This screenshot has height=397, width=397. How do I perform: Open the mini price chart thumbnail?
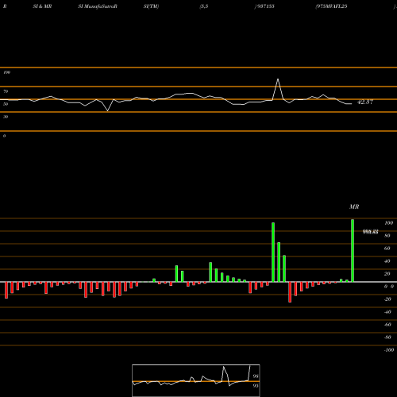196,380
